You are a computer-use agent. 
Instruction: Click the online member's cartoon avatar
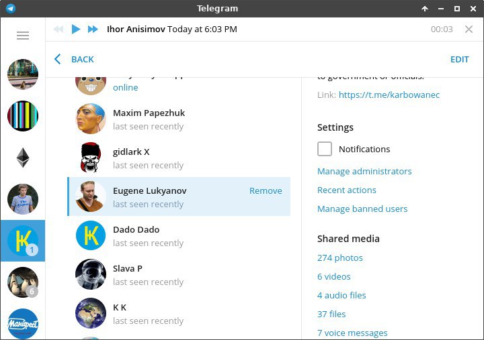91,86
